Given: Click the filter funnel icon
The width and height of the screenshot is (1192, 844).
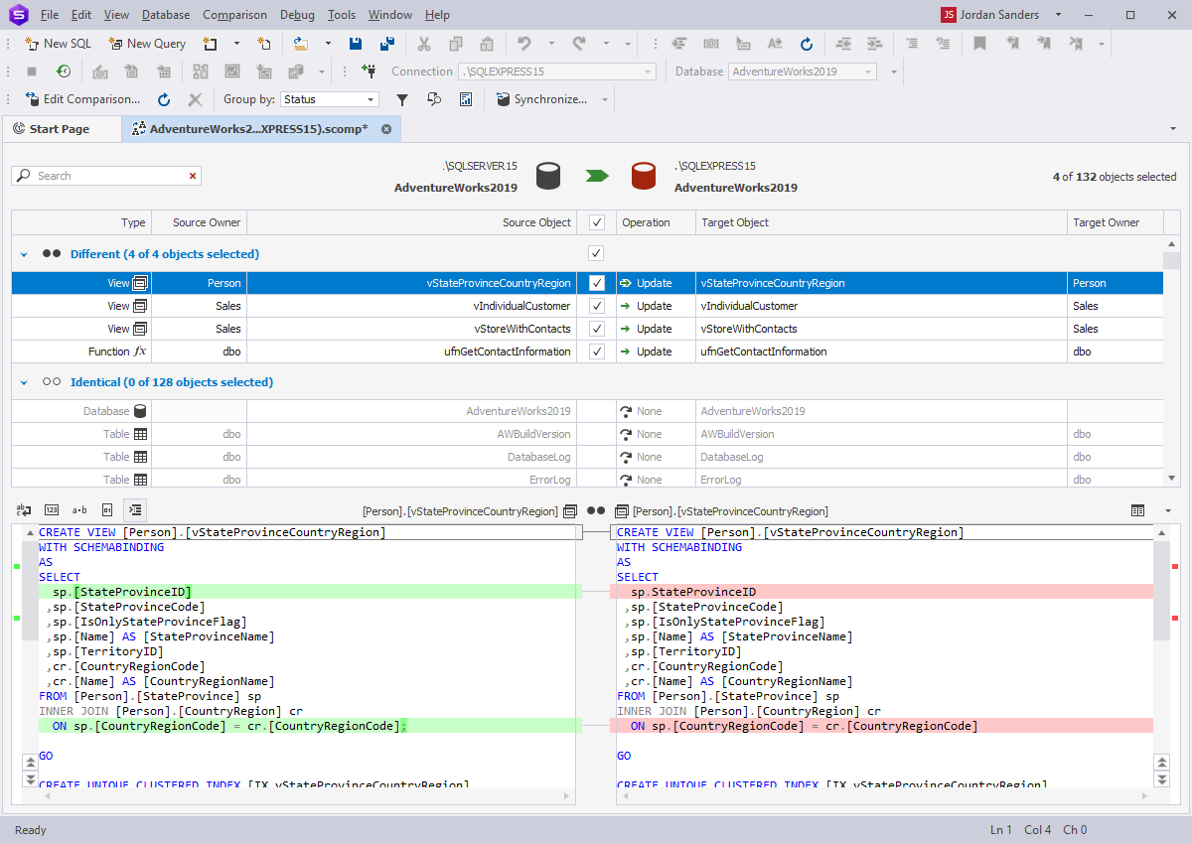Looking at the screenshot, I should [402, 99].
